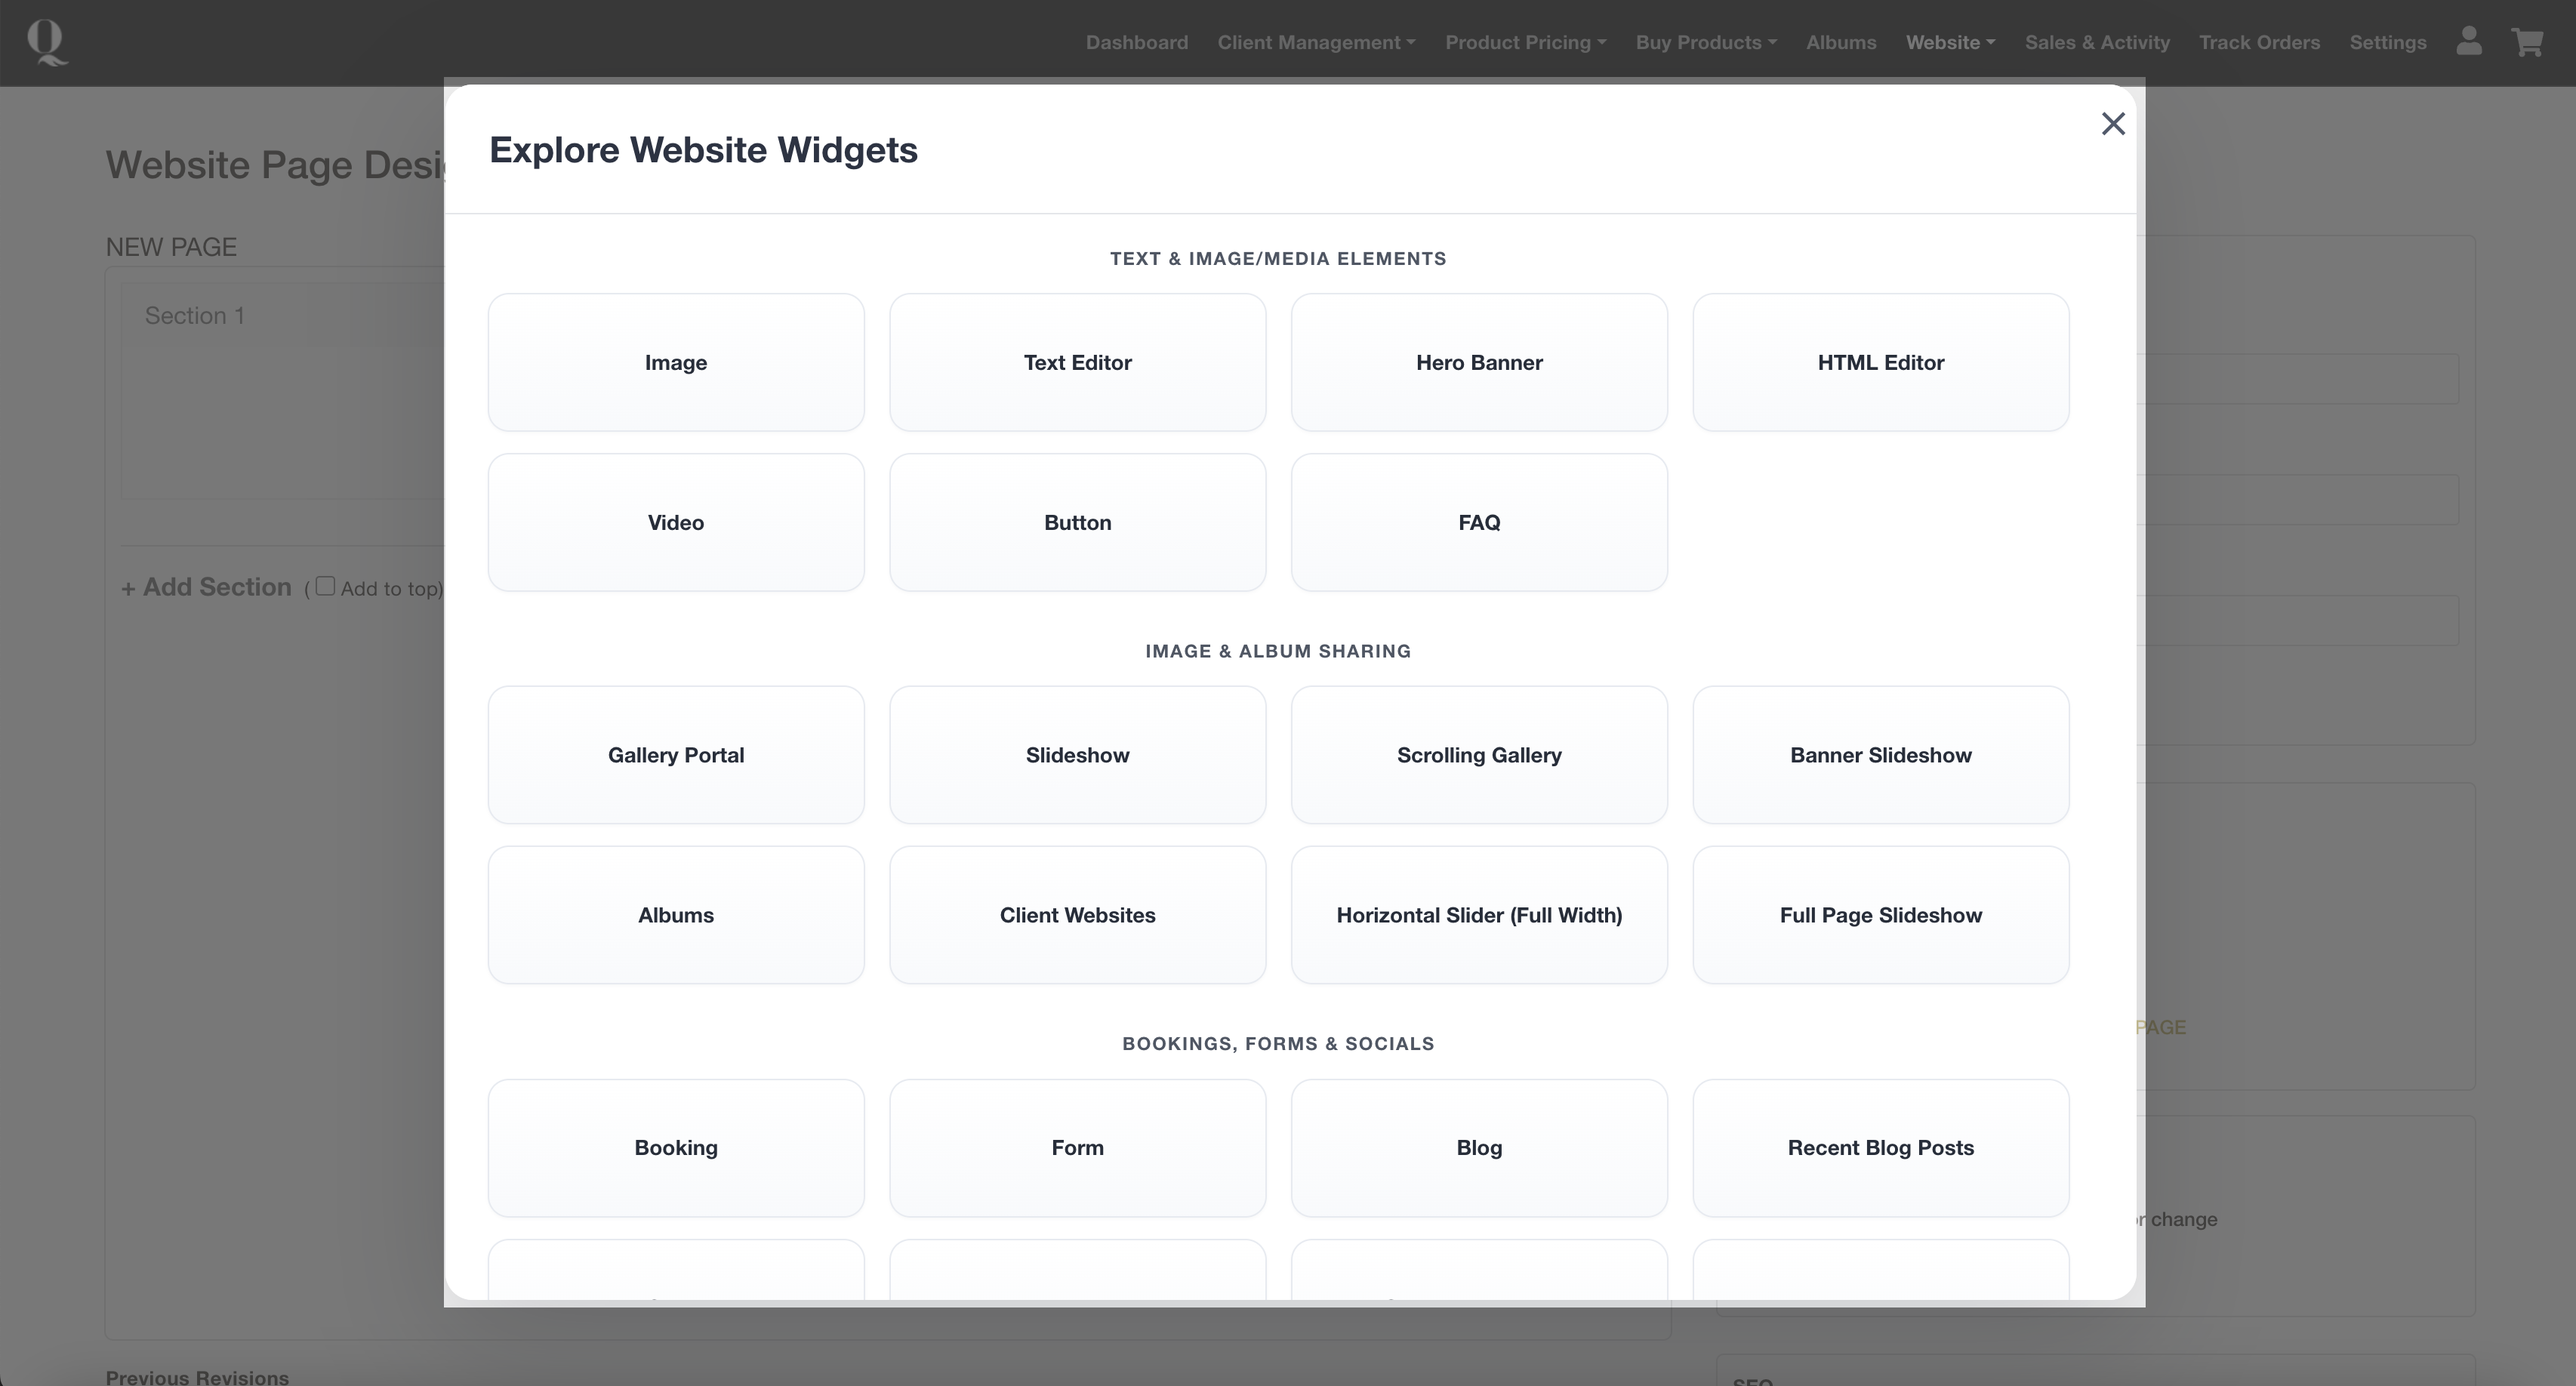Choose the Booking widget card
2576x1386 pixels.
[x=675, y=1148]
